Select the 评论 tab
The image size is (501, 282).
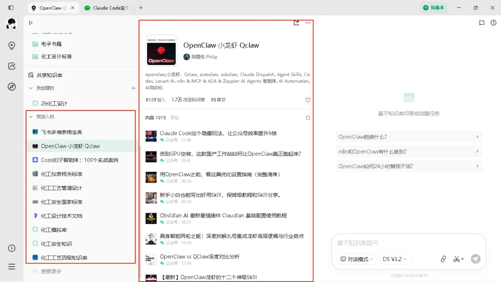coord(174,118)
